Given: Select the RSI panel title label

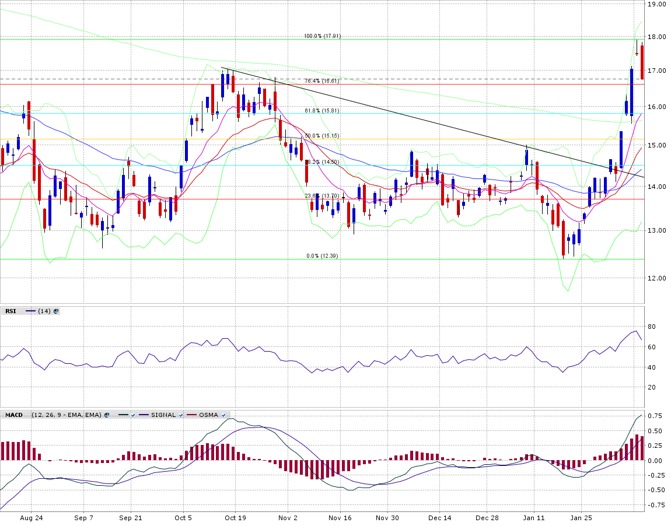Looking at the screenshot, I should pos(11,311).
